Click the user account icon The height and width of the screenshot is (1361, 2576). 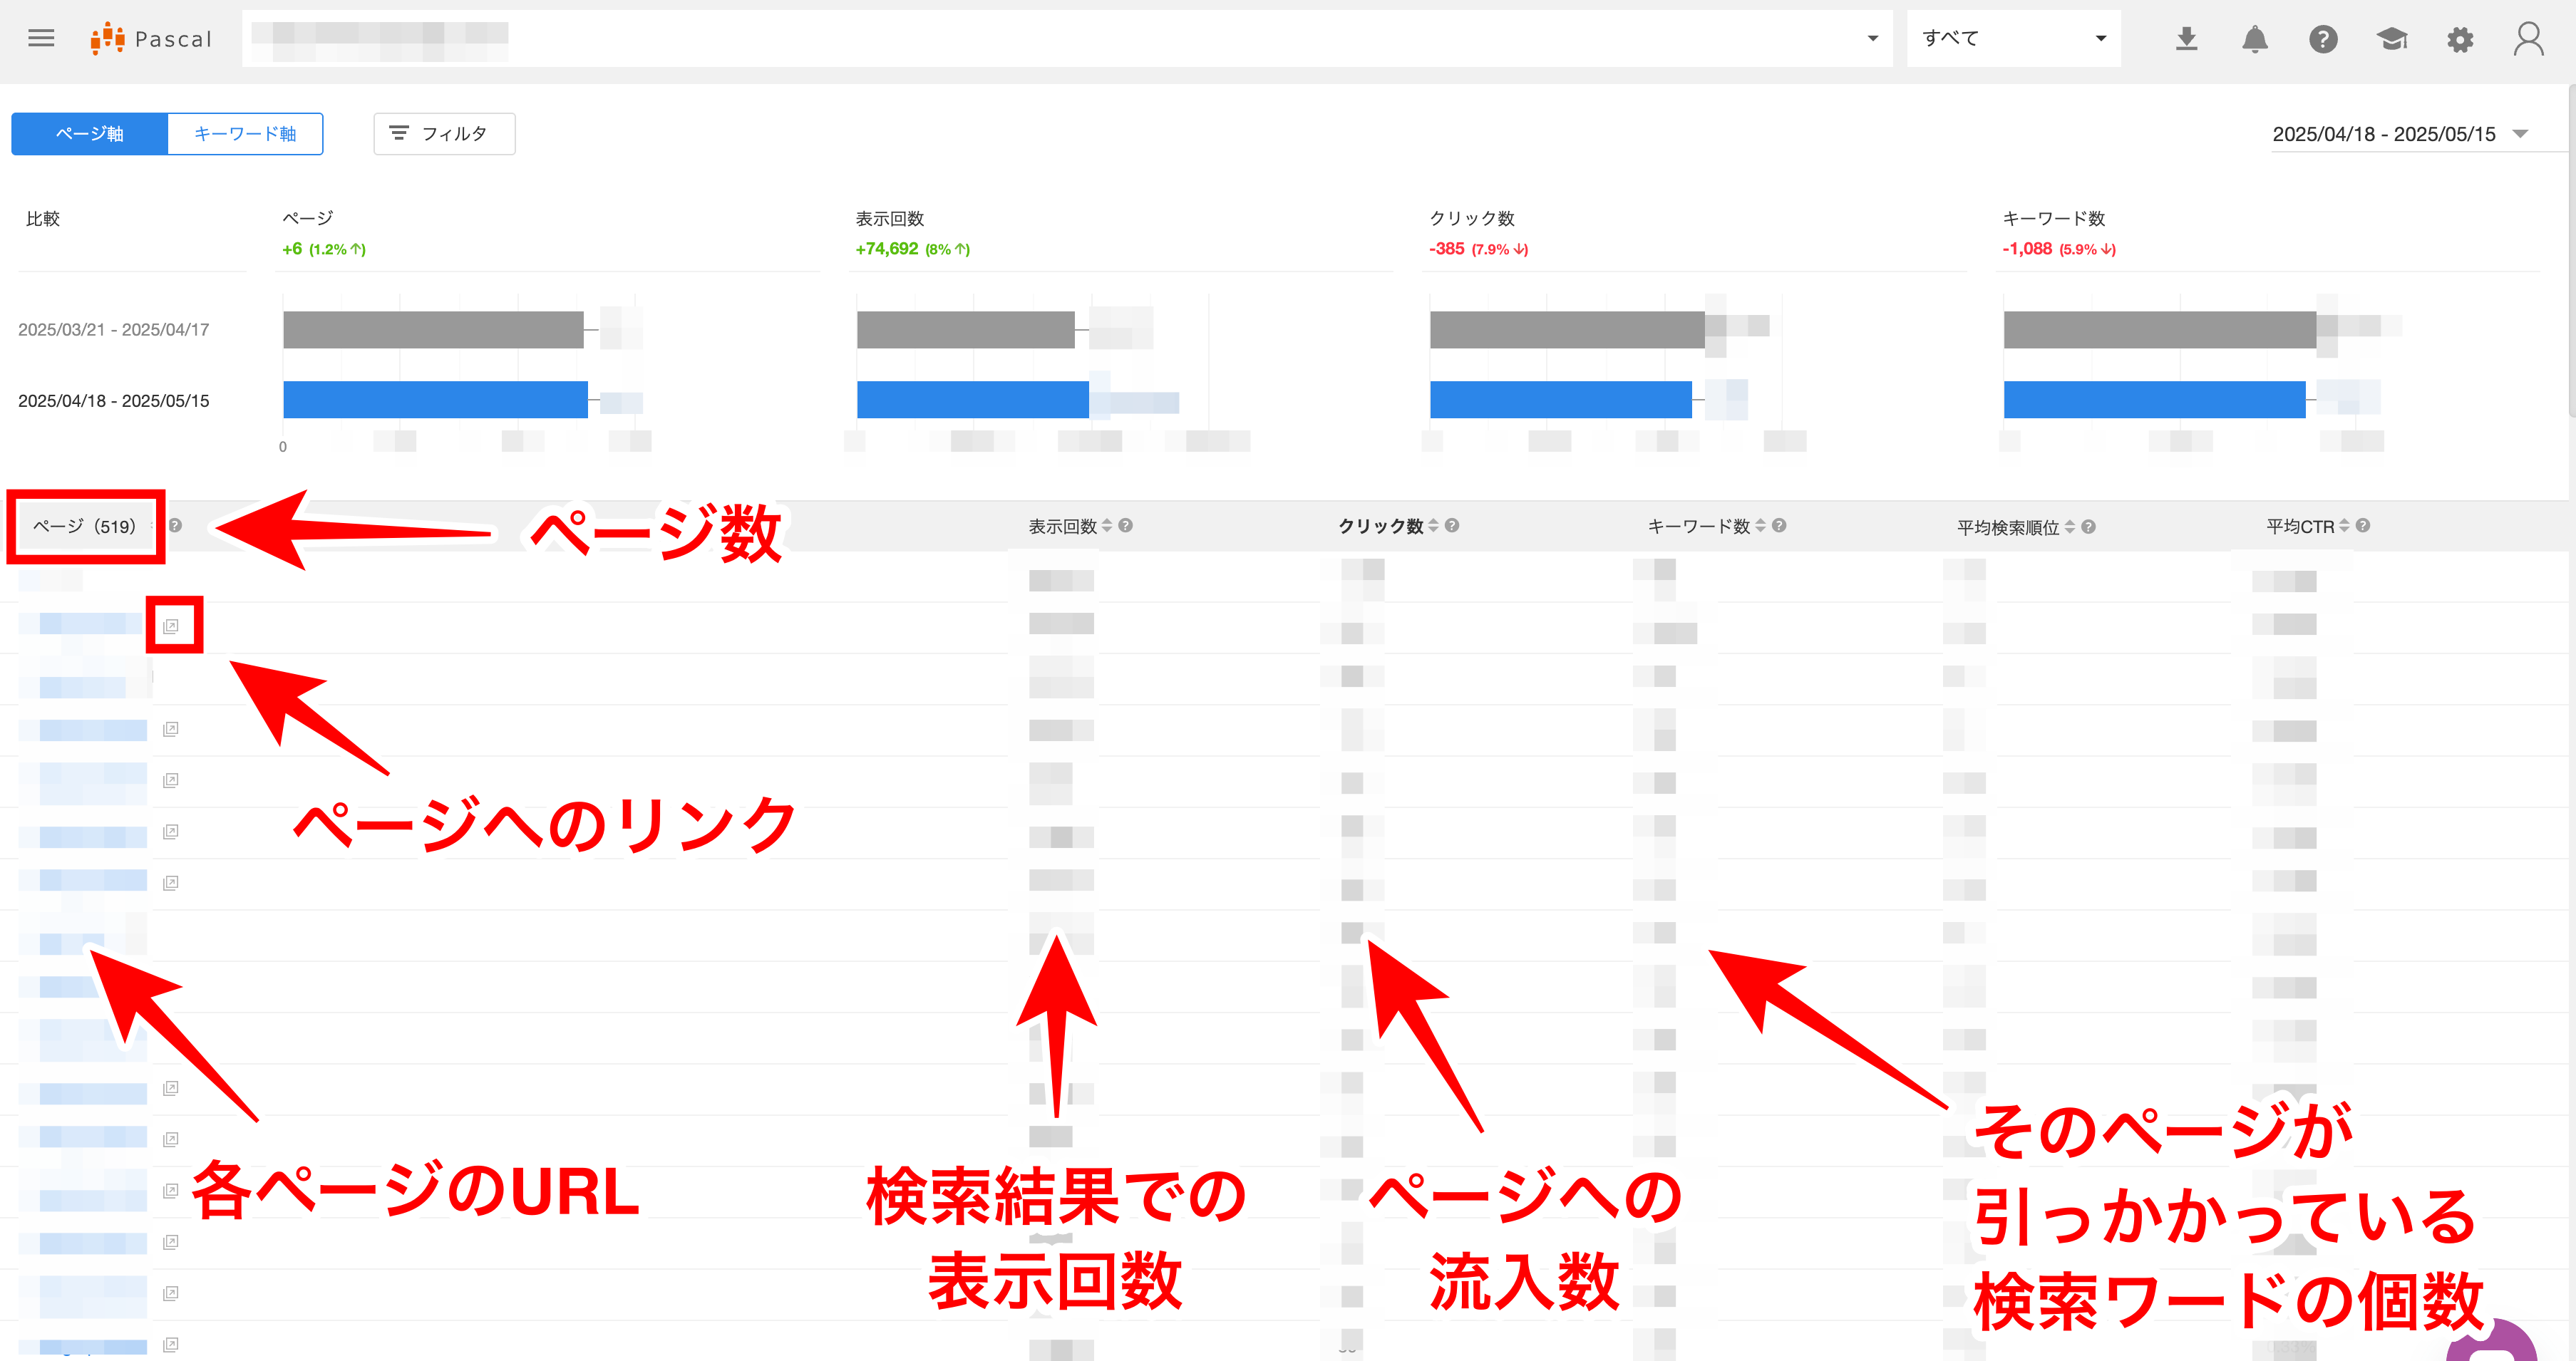point(2528,39)
